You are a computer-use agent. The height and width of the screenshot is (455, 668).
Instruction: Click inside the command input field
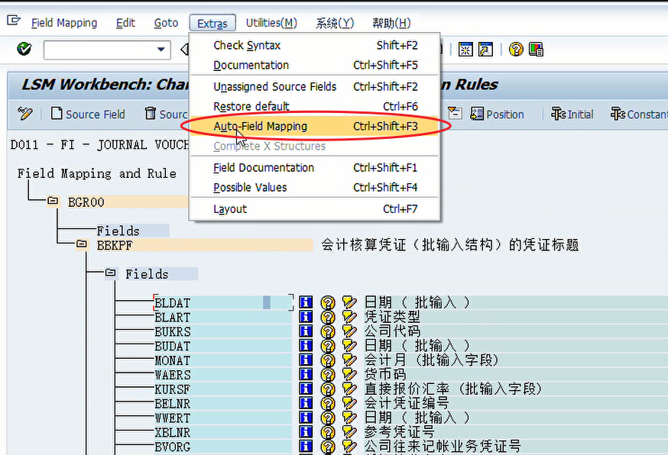tap(99, 49)
